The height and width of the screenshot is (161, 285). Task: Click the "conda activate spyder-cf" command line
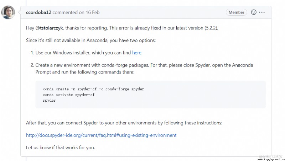tap(69, 95)
